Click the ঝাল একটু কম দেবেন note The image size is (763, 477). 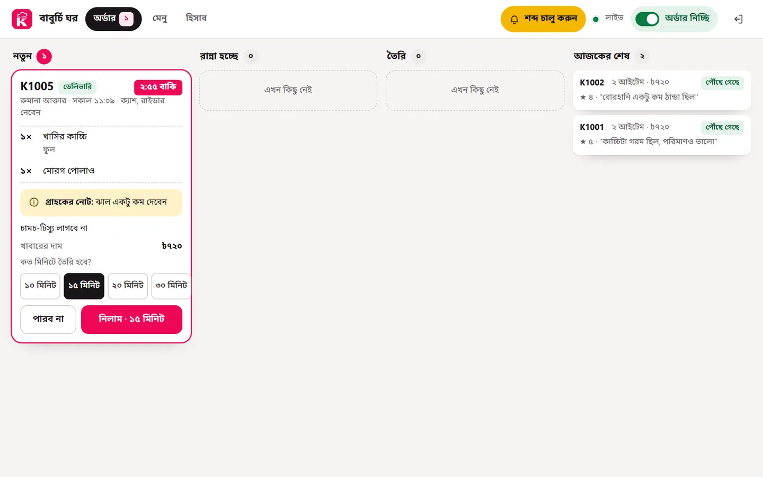pyautogui.click(x=131, y=202)
